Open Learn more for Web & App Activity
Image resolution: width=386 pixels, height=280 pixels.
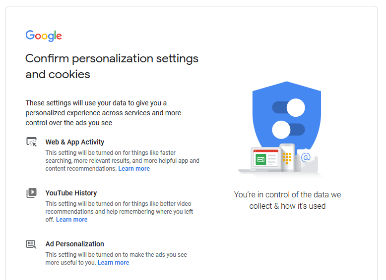click(134, 169)
